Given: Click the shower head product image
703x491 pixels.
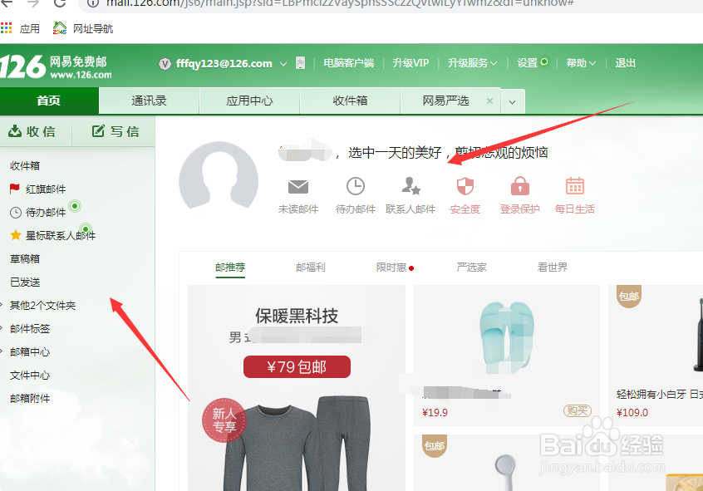Looking at the screenshot, I should click(x=507, y=471).
